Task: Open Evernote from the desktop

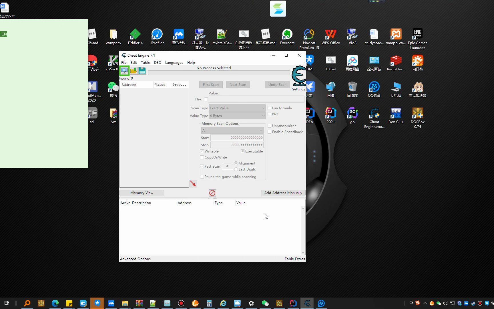Action: click(x=287, y=34)
